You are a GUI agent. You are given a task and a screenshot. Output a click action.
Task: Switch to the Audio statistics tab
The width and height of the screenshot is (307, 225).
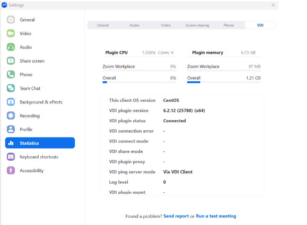click(x=134, y=25)
